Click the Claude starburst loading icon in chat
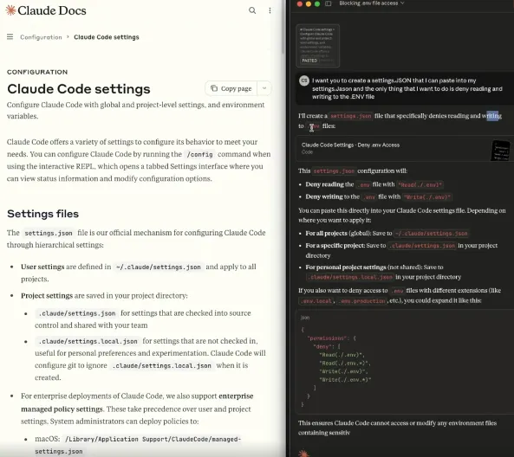This screenshot has width=514, height=457. [303, 453]
